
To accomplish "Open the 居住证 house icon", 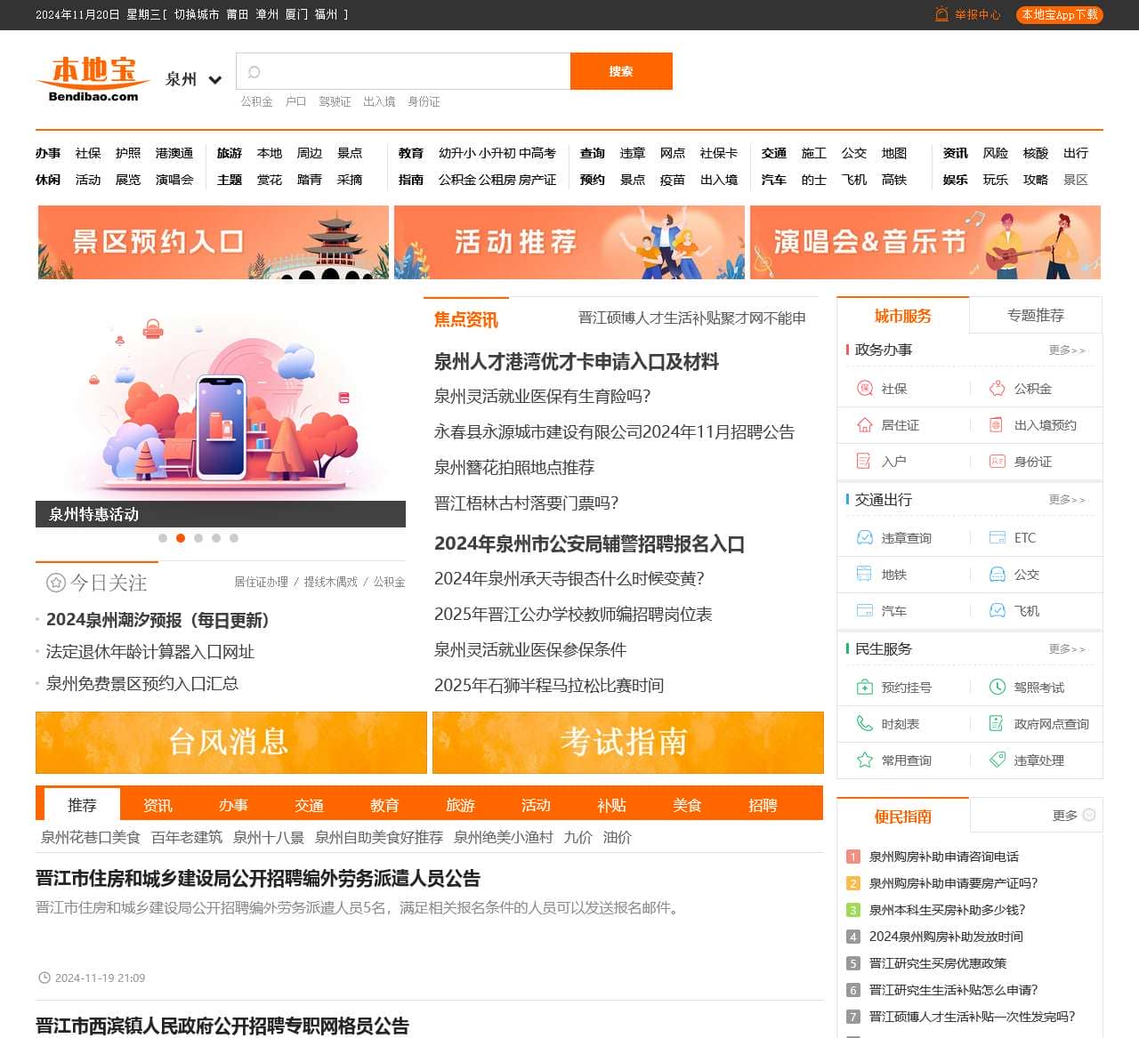I will [x=864, y=425].
